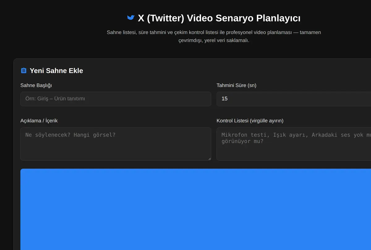This screenshot has width=371, height=250.
Task: Grab the resize handle of Açıklama textarea
Action: point(209,159)
